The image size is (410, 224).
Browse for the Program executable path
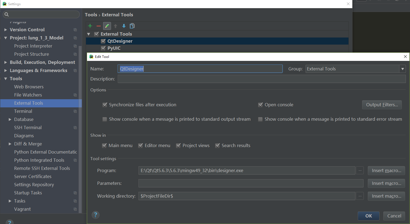click(x=360, y=170)
